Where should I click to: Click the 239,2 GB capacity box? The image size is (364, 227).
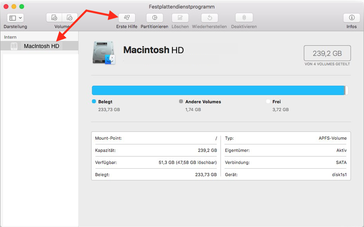click(327, 53)
